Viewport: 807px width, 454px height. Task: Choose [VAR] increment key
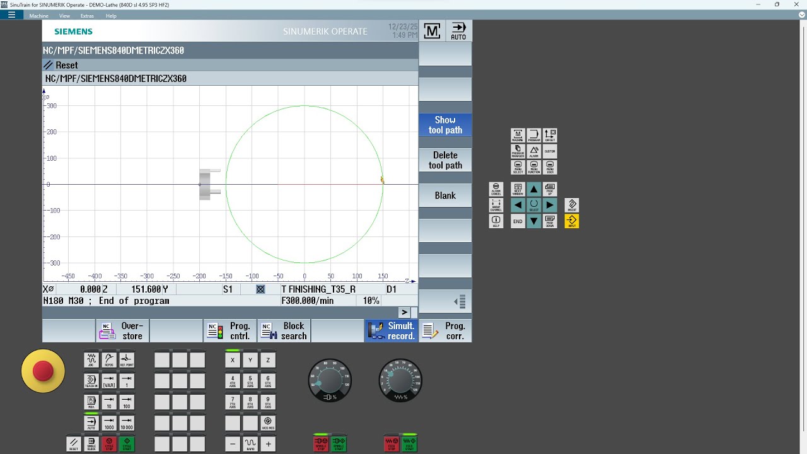pyautogui.click(x=109, y=381)
